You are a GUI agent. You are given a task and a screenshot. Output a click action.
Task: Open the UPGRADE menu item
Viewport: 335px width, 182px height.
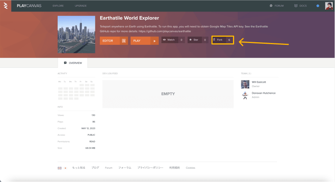[80, 6]
